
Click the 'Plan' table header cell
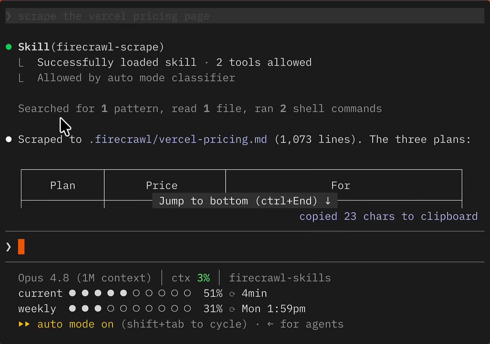tap(63, 185)
